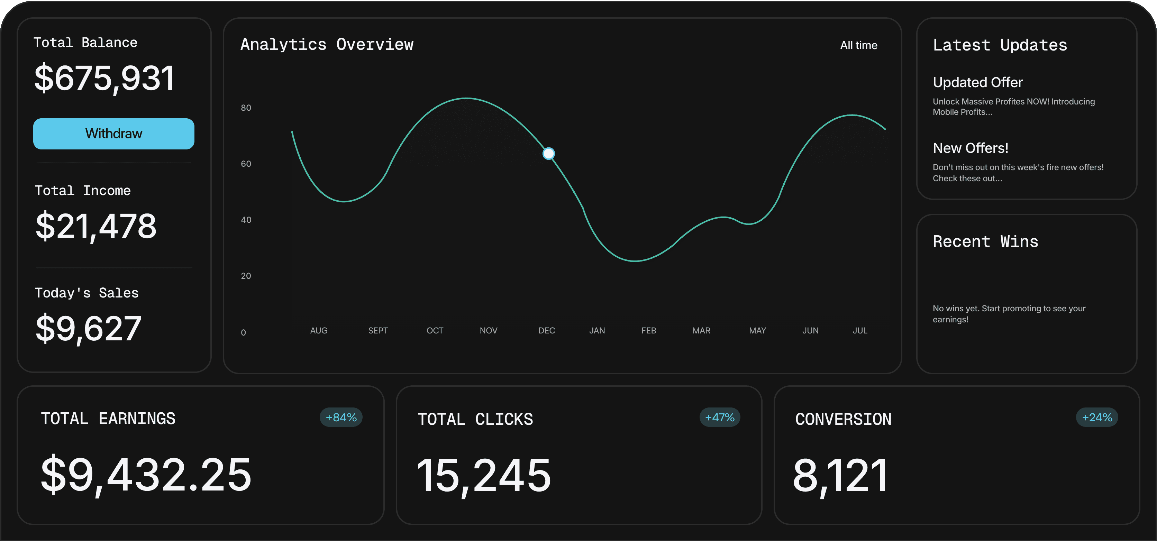The height and width of the screenshot is (541, 1157).
Task: Click the JUL label on chart axis
Action: pyautogui.click(x=860, y=330)
